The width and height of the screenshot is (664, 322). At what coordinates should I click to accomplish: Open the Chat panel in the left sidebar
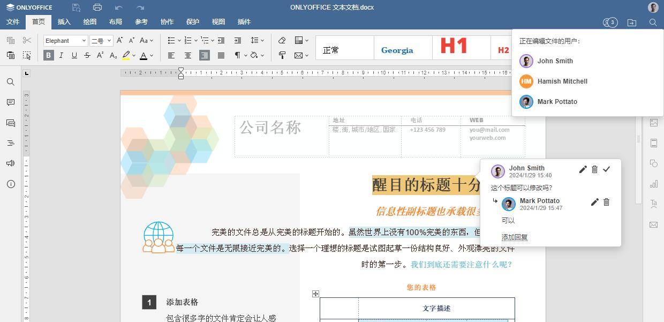tap(11, 123)
